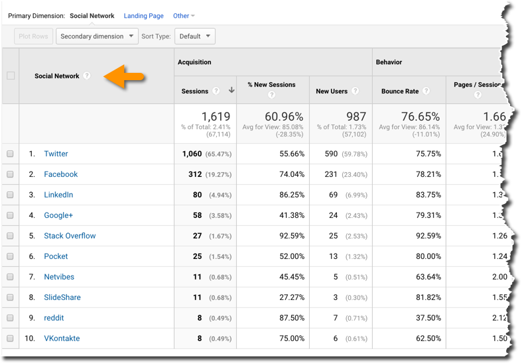This screenshot has height=363, width=522.
Task: Click the Bounce Rate help icon
Action: [426, 91]
